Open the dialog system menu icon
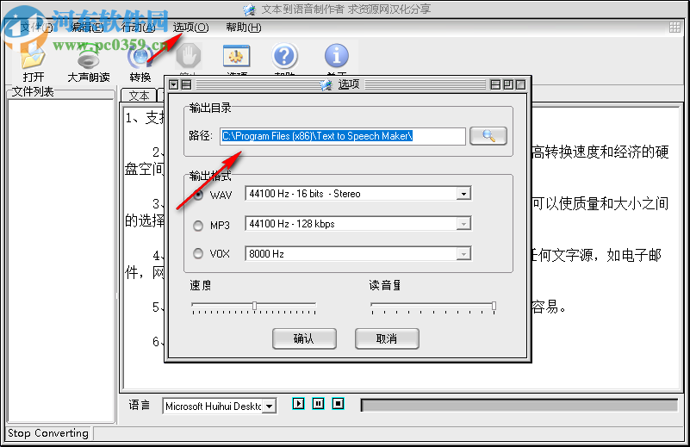Image resolution: width=690 pixels, height=447 pixels. [174, 84]
